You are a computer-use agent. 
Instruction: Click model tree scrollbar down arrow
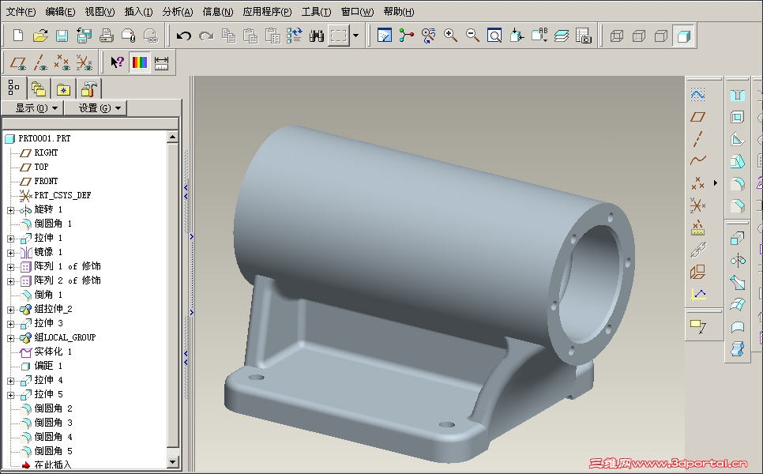coord(173,461)
